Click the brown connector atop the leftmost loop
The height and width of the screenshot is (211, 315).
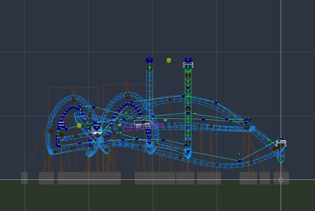coord(73,98)
